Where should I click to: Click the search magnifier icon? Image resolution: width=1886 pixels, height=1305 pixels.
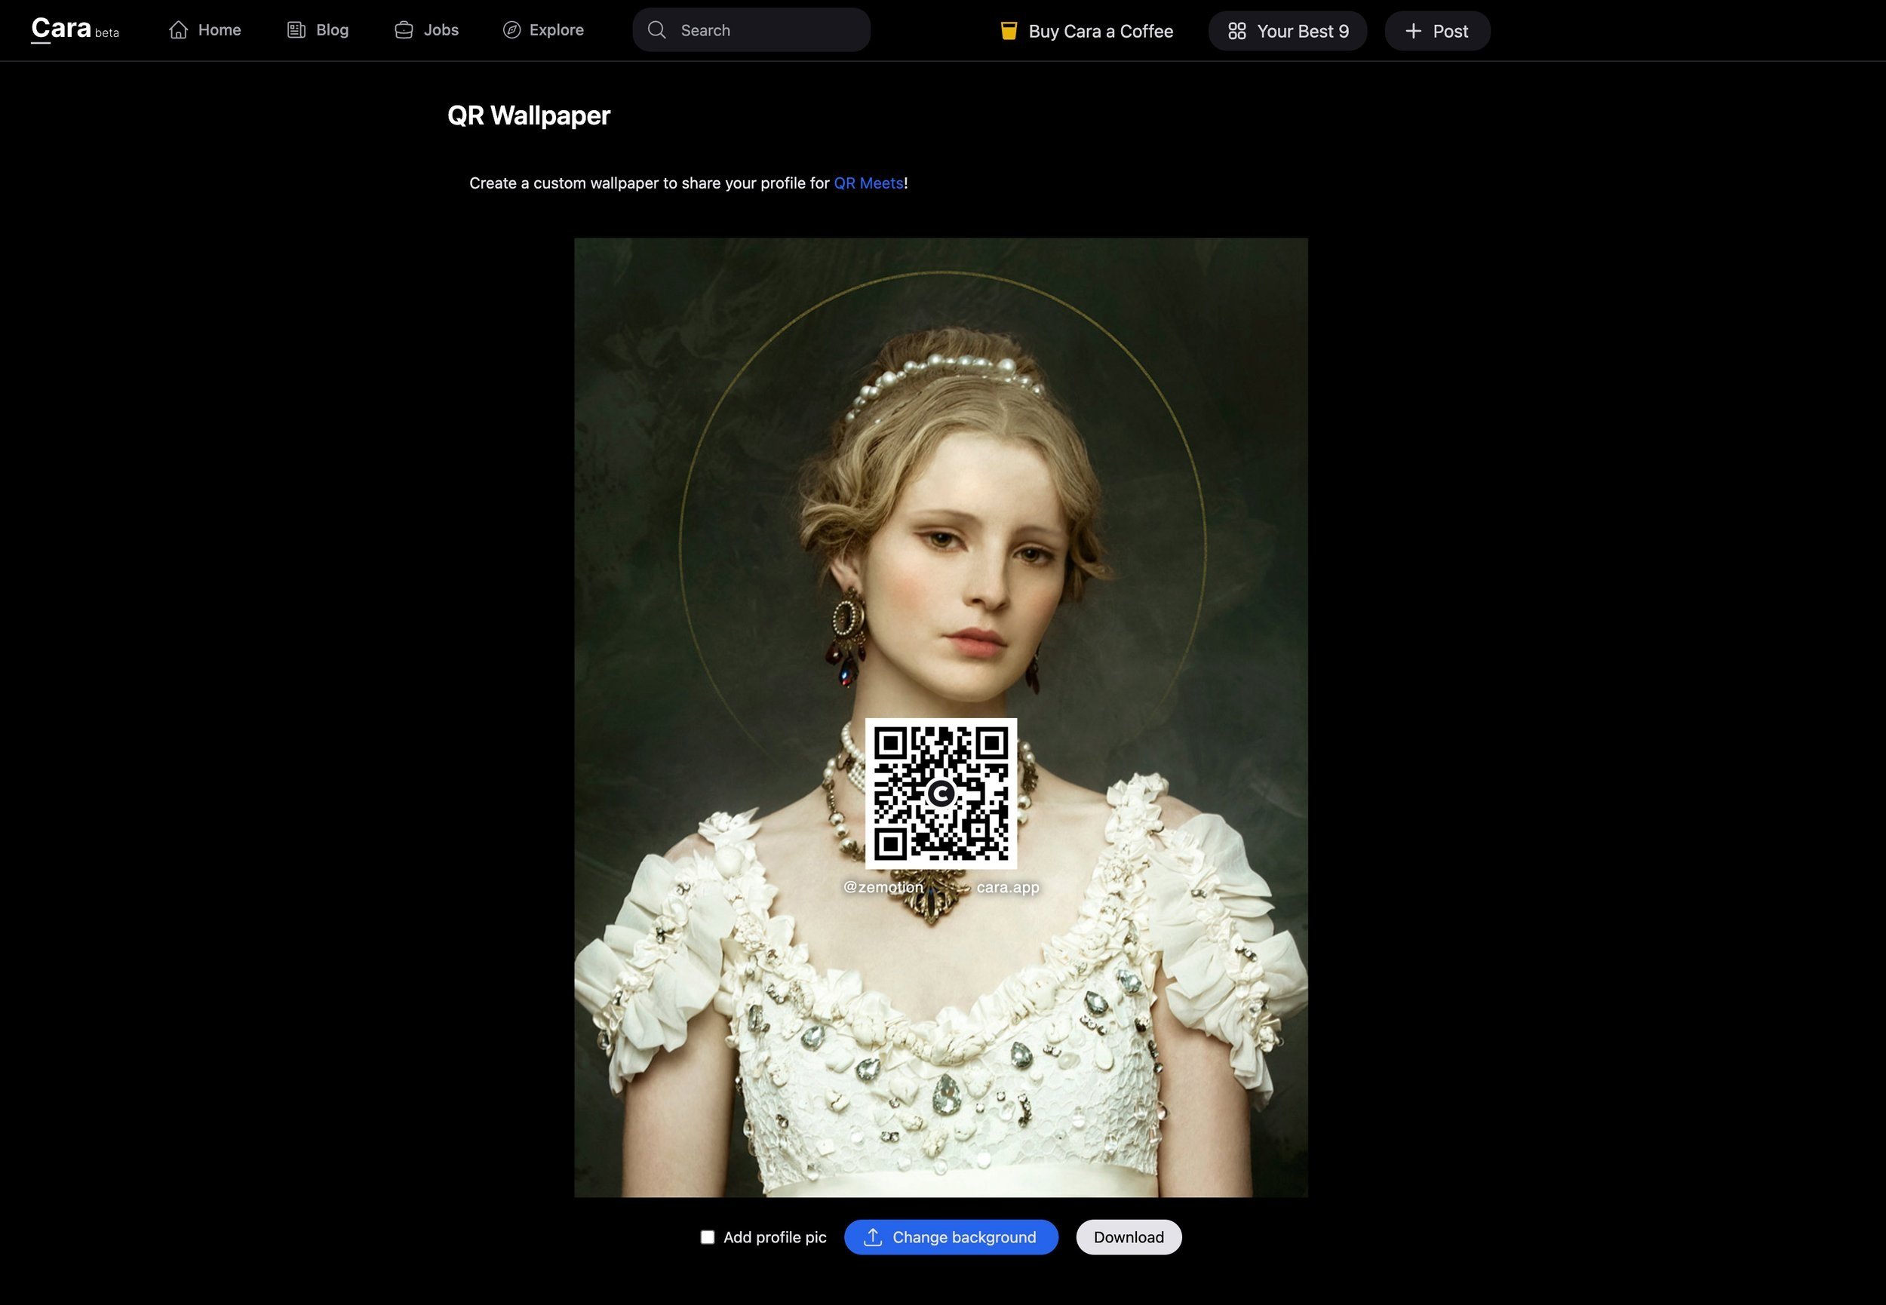pos(656,29)
